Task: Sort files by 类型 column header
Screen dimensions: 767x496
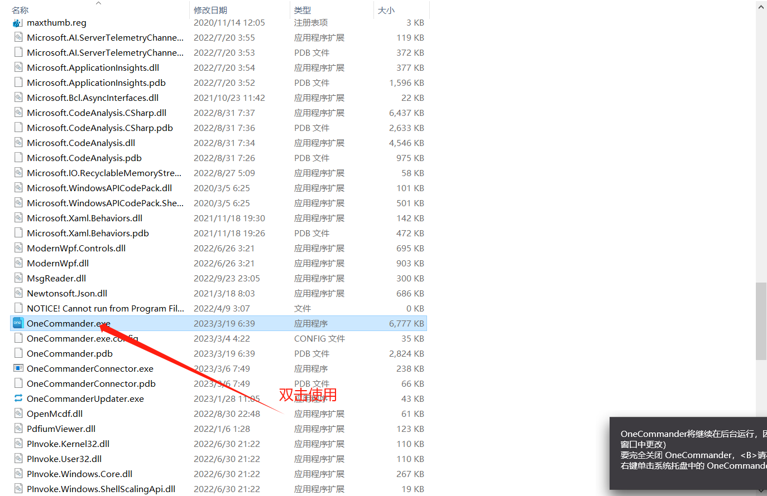Action: 303,10
